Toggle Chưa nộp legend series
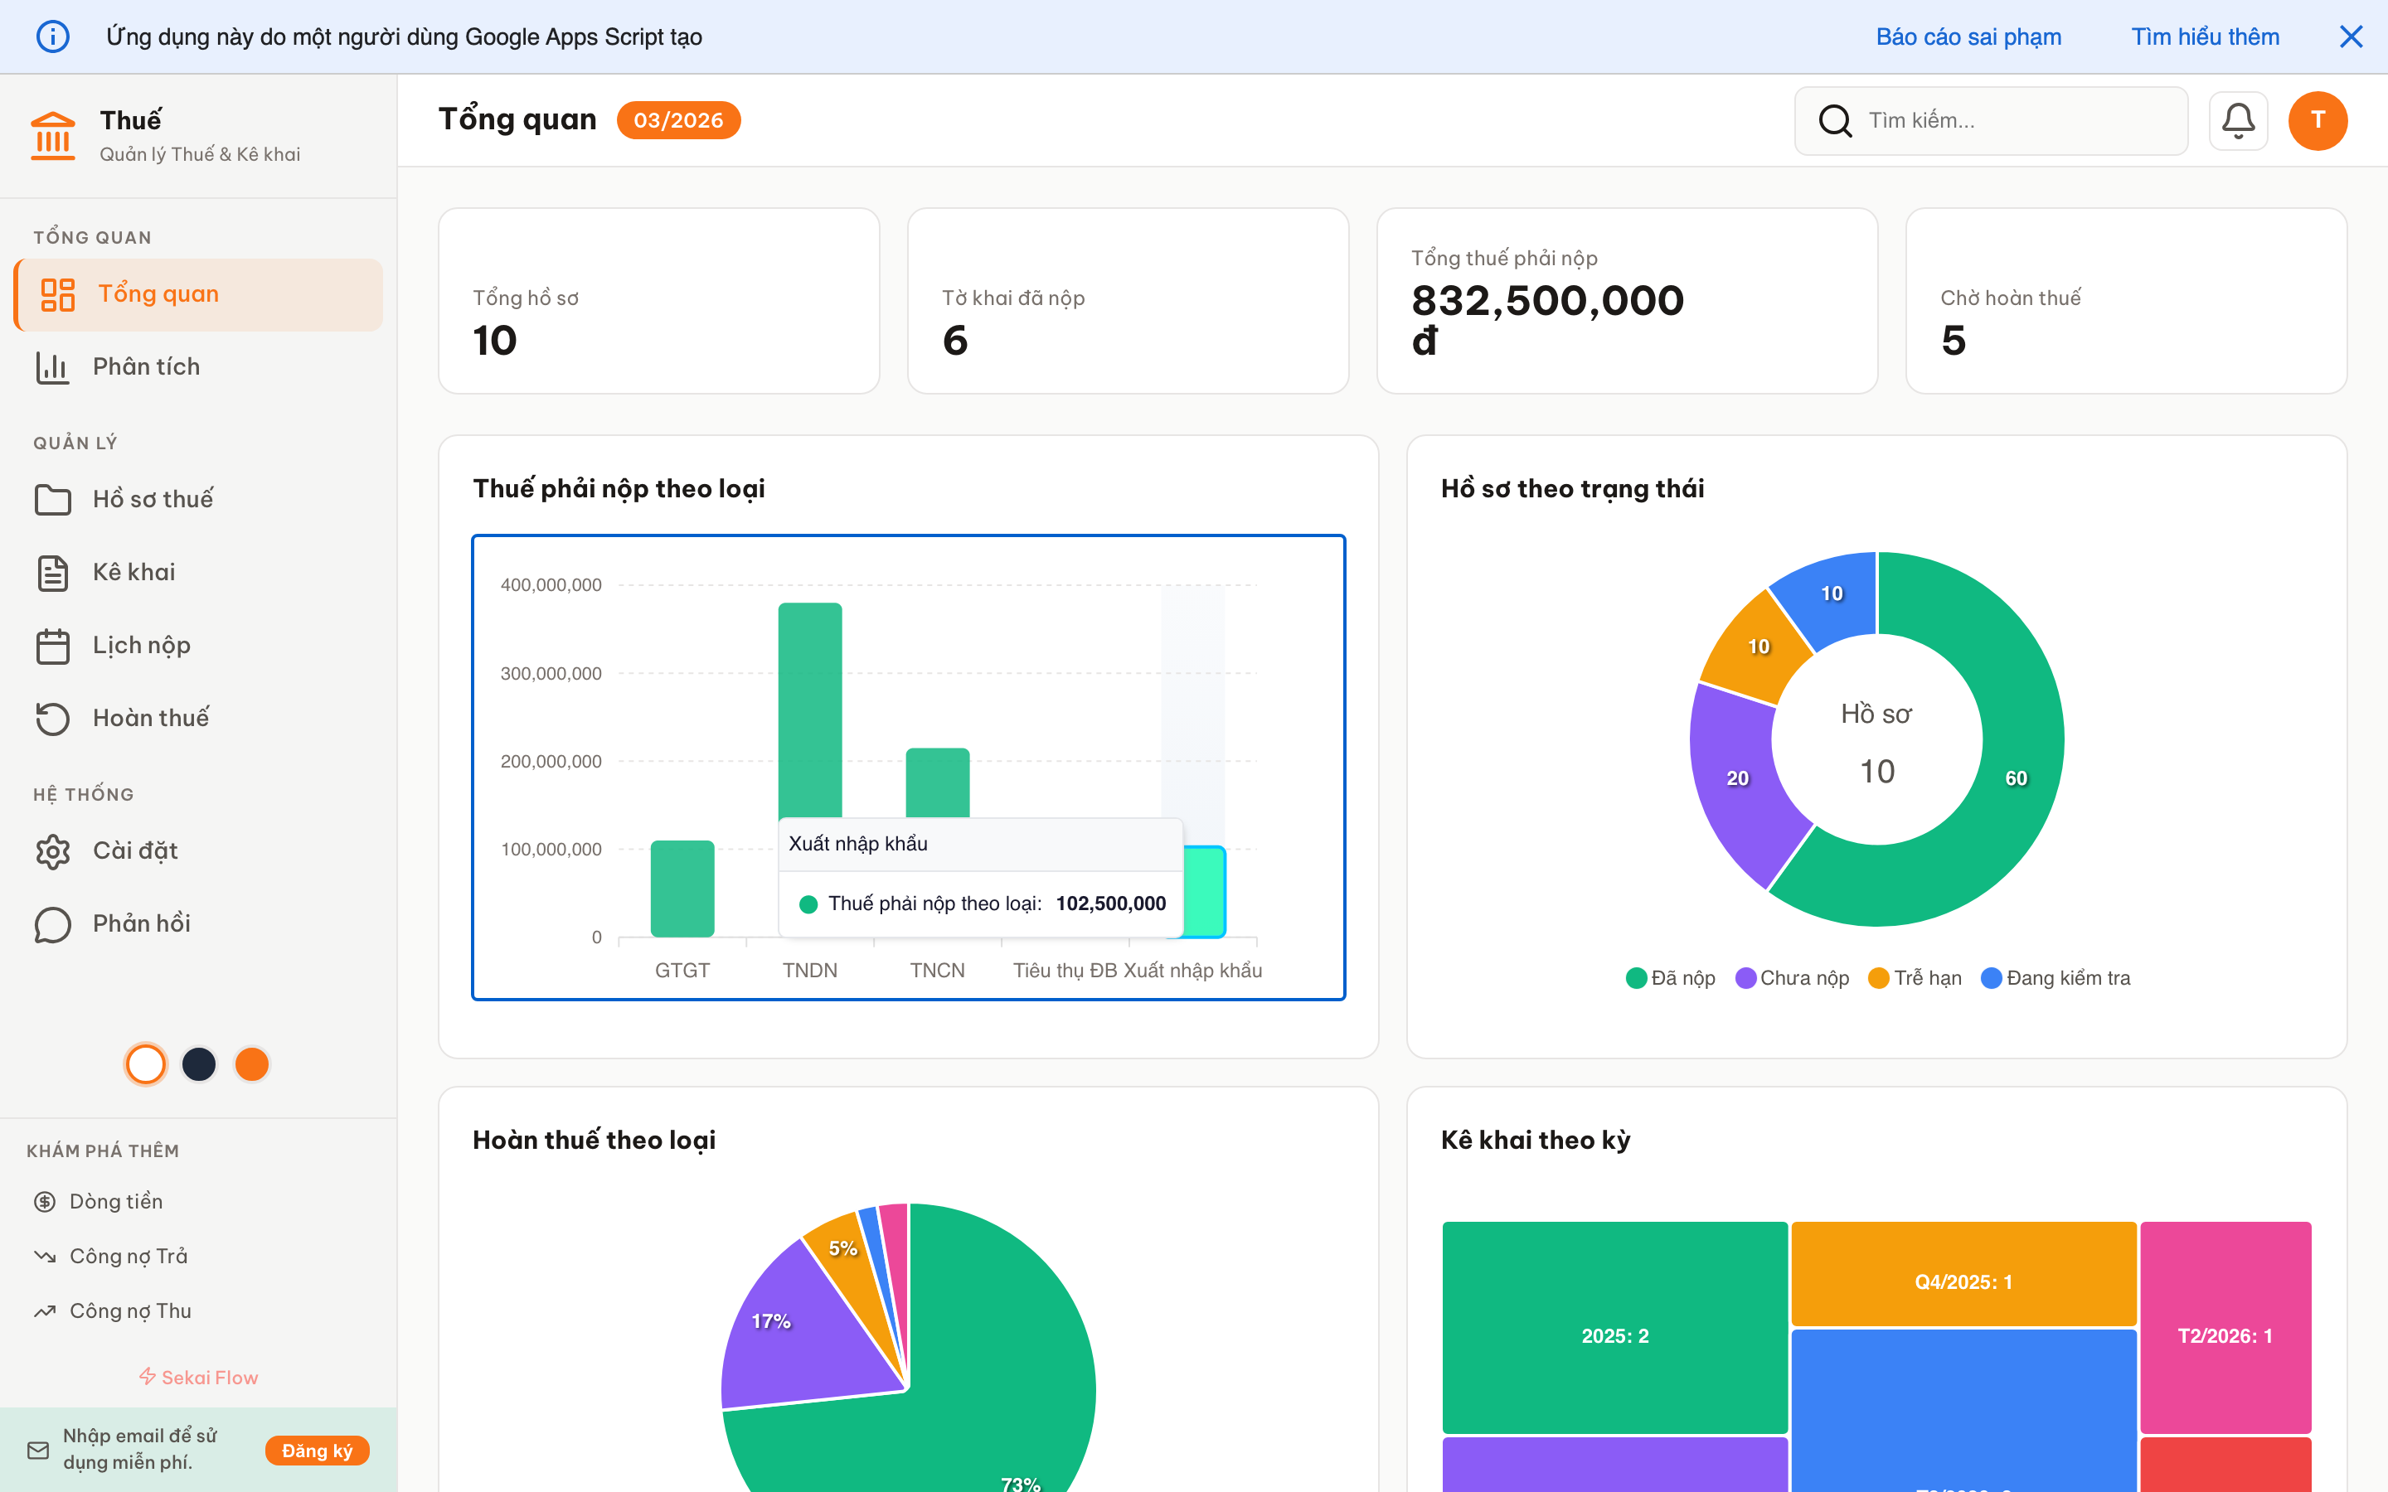The width and height of the screenshot is (2388, 1492). [x=1792, y=978]
